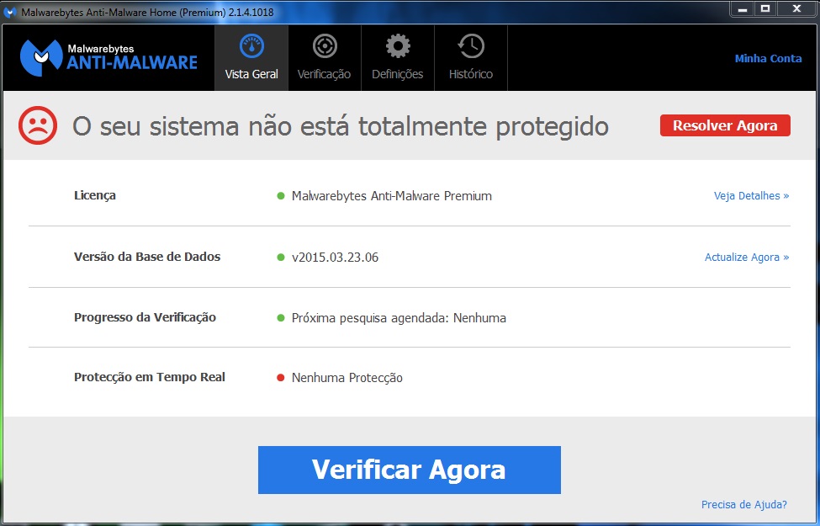820x526 pixels.
Task: Click the green dot beside Próxima pesquisa agendada
Action: (x=281, y=317)
